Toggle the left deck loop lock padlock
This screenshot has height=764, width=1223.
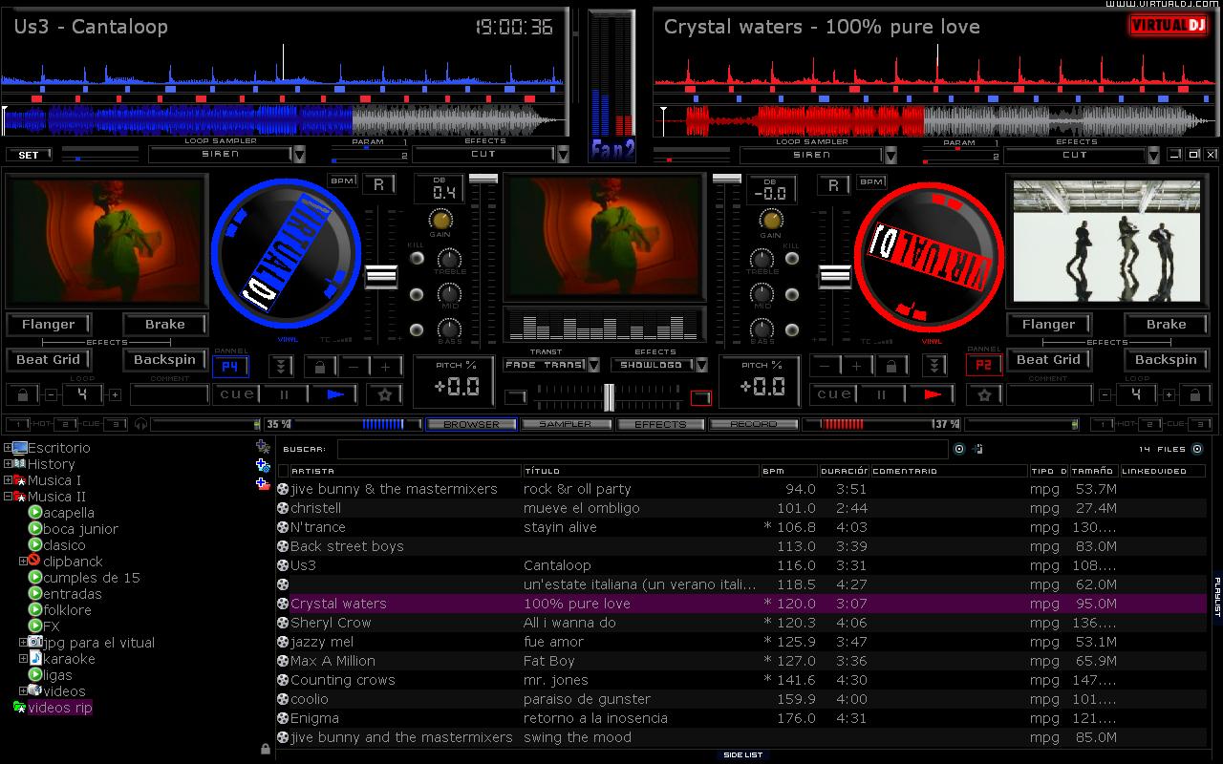[x=23, y=394]
